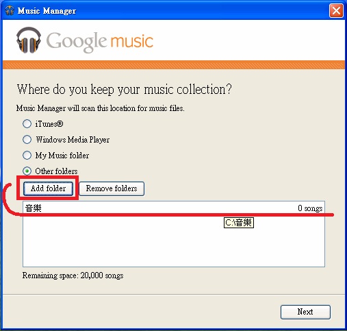Click the orange striped divider bar
This screenshot has width=347, height=331.
[x=174, y=64]
